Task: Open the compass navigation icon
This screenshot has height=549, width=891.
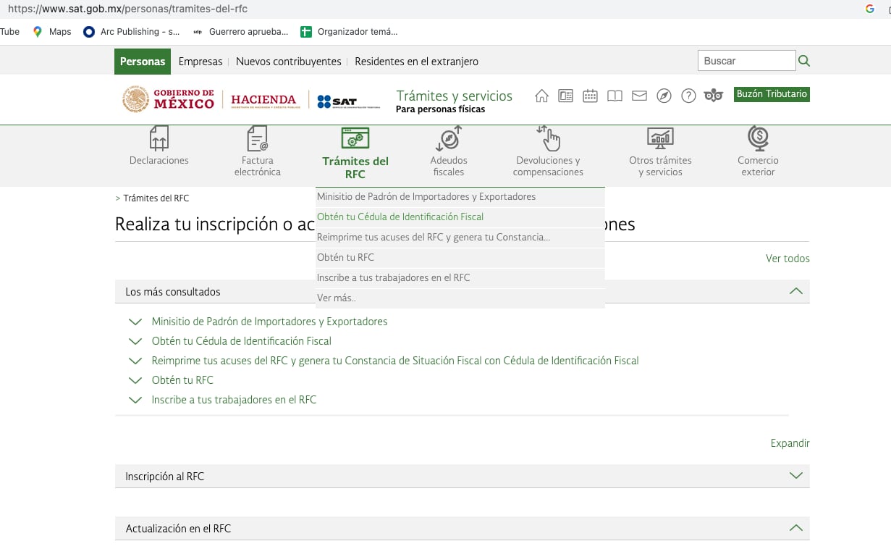Action: tap(664, 96)
